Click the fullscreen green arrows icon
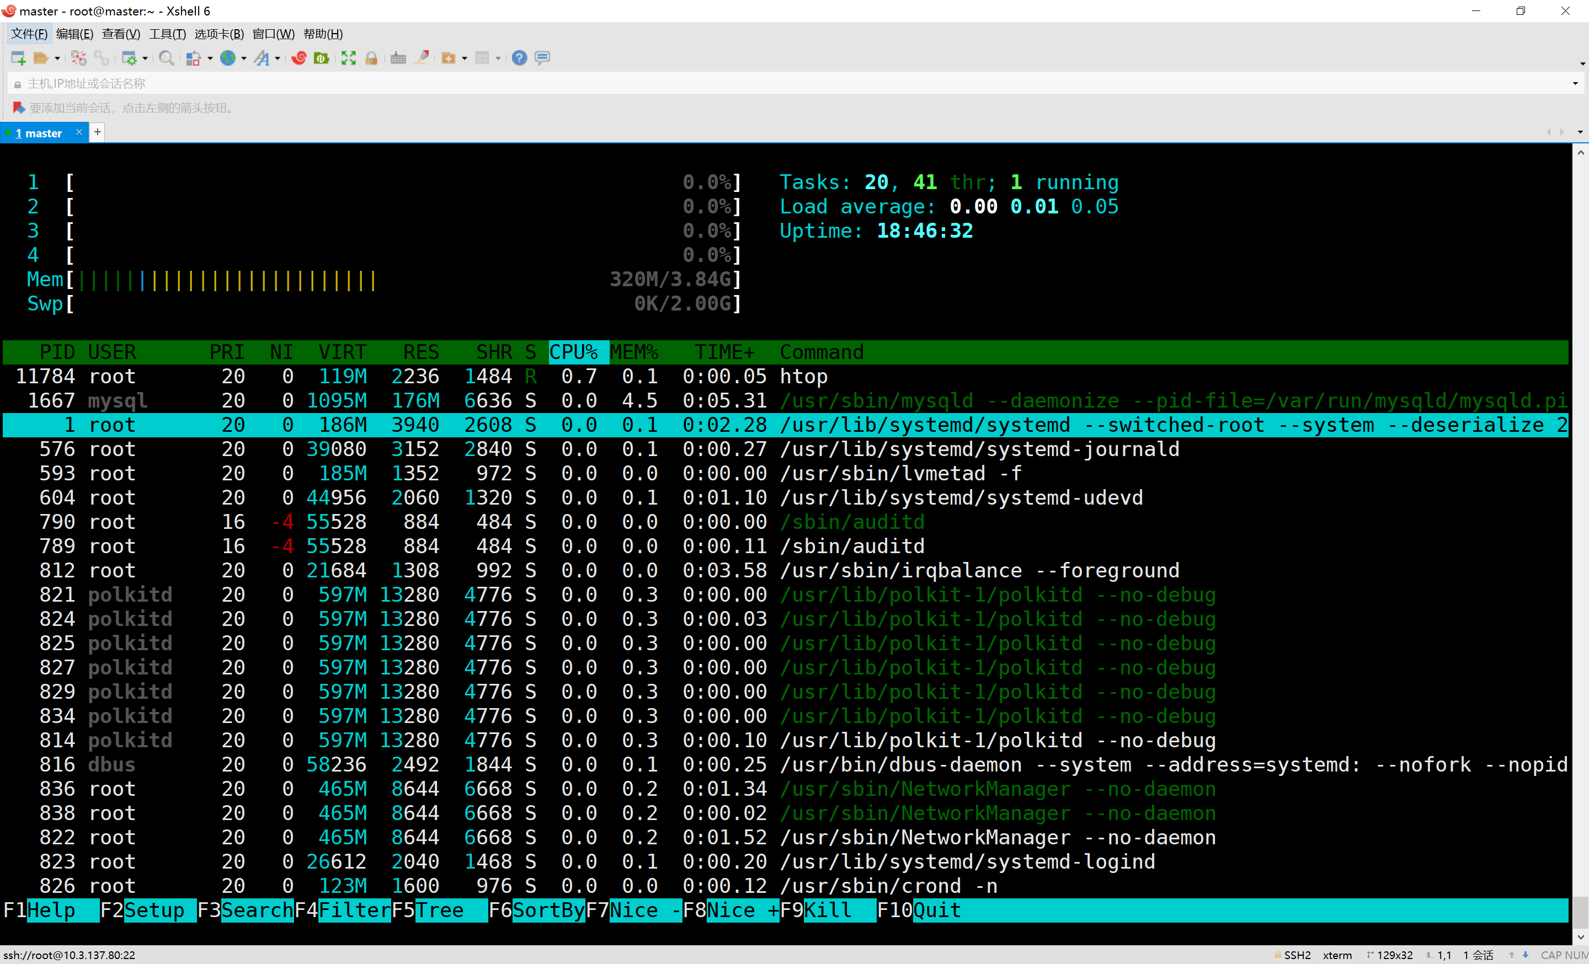The image size is (1589, 964). [348, 58]
